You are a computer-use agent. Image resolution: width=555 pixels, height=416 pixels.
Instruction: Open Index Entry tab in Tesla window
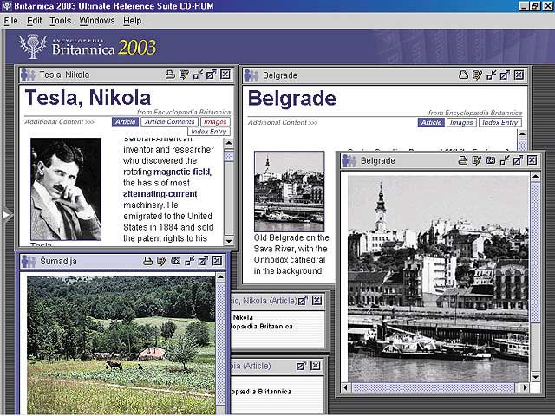coord(209,132)
